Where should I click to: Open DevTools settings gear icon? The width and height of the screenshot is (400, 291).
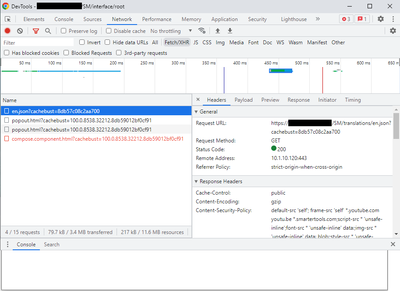coord(381,19)
